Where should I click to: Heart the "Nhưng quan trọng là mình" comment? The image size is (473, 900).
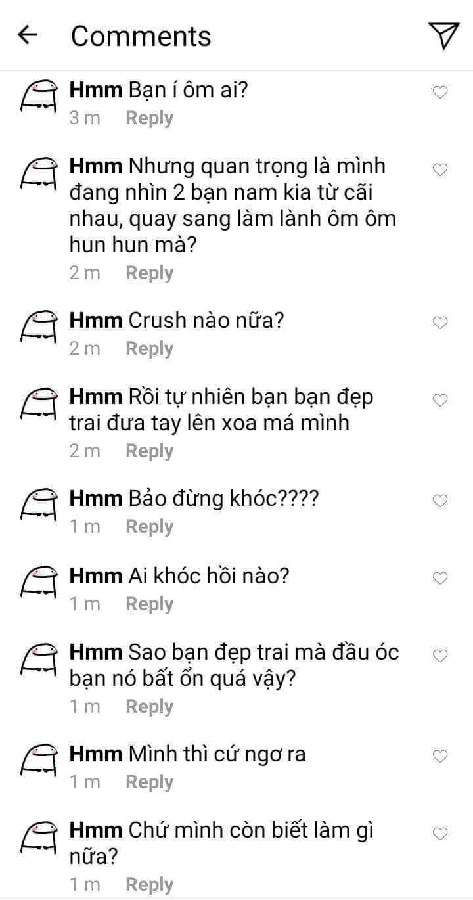coord(440,170)
